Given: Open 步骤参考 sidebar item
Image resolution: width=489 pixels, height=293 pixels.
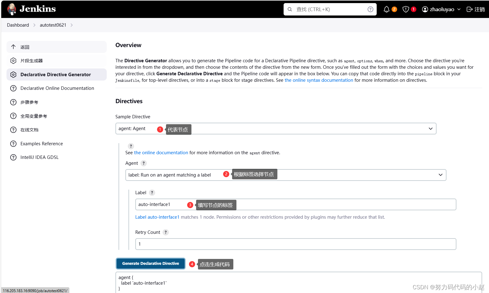Looking at the screenshot, I should tap(56, 102).
